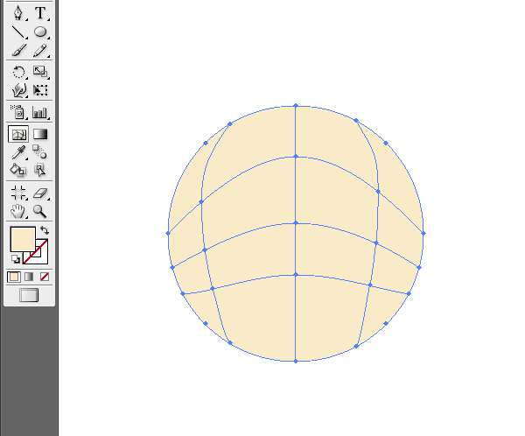This screenshot has height=436, width=525.
Task: Select the Zoom magnifier tool
Action: tap(39, 212)
